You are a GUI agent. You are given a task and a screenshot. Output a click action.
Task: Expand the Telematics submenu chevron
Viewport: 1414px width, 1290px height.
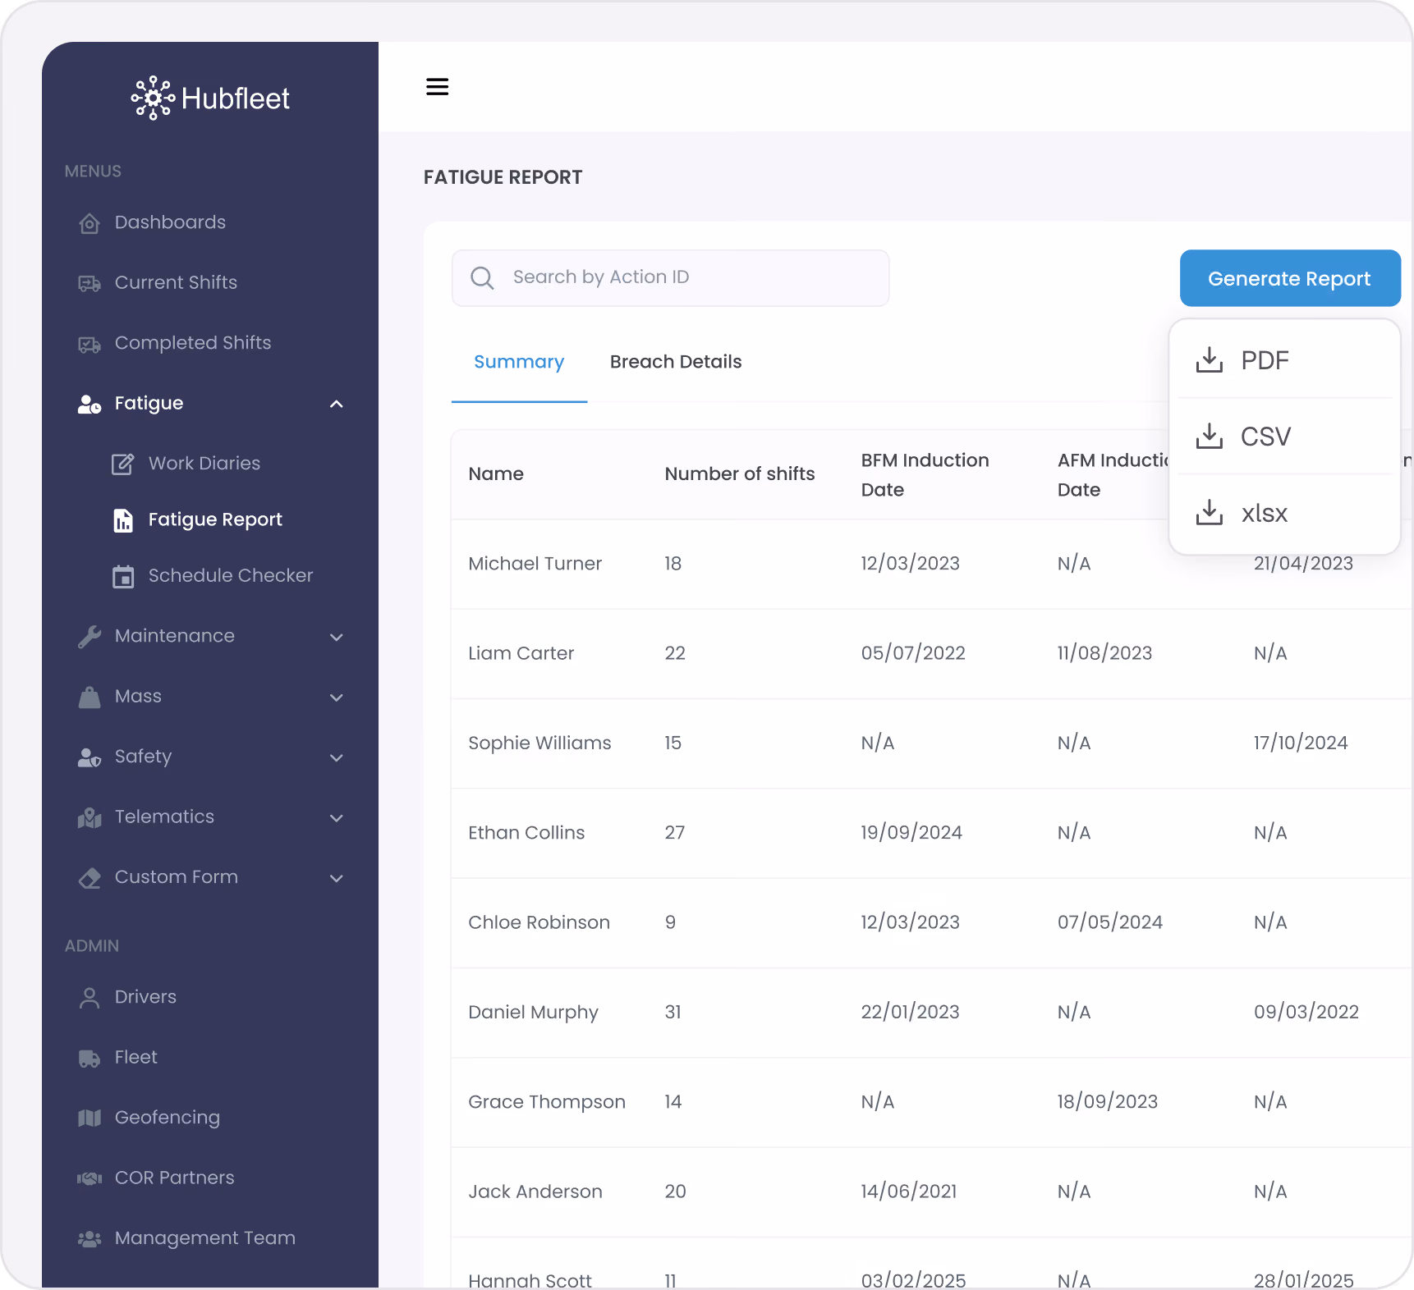(x=336, y=817)
